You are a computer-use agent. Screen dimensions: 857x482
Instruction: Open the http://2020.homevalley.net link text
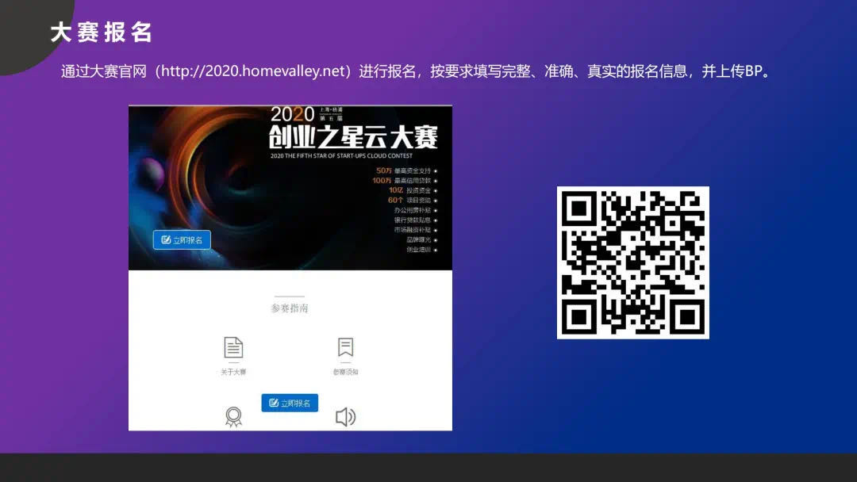click(253, 71)
